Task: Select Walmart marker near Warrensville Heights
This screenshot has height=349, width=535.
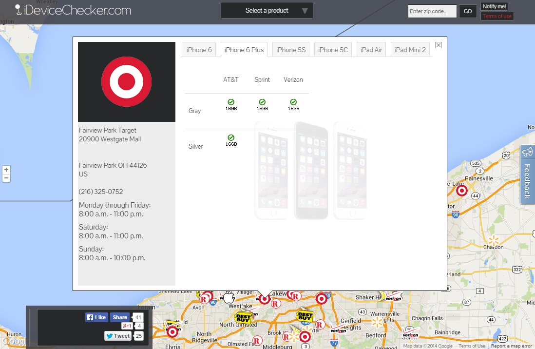Action: (377, 322)
